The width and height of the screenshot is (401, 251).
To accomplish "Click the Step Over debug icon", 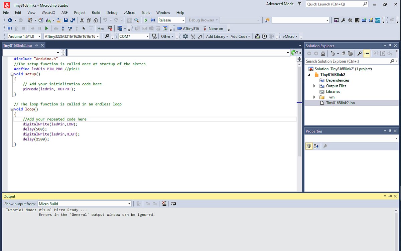I will 70,29.
